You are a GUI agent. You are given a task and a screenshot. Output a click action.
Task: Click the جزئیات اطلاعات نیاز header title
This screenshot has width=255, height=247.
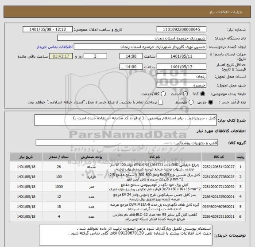coord(226,12)
